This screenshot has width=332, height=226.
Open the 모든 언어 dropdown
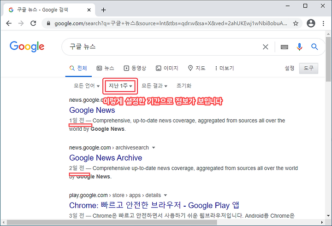(86, 86)
